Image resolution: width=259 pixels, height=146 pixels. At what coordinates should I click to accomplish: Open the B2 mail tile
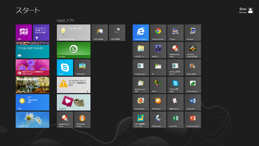point(158,67)
